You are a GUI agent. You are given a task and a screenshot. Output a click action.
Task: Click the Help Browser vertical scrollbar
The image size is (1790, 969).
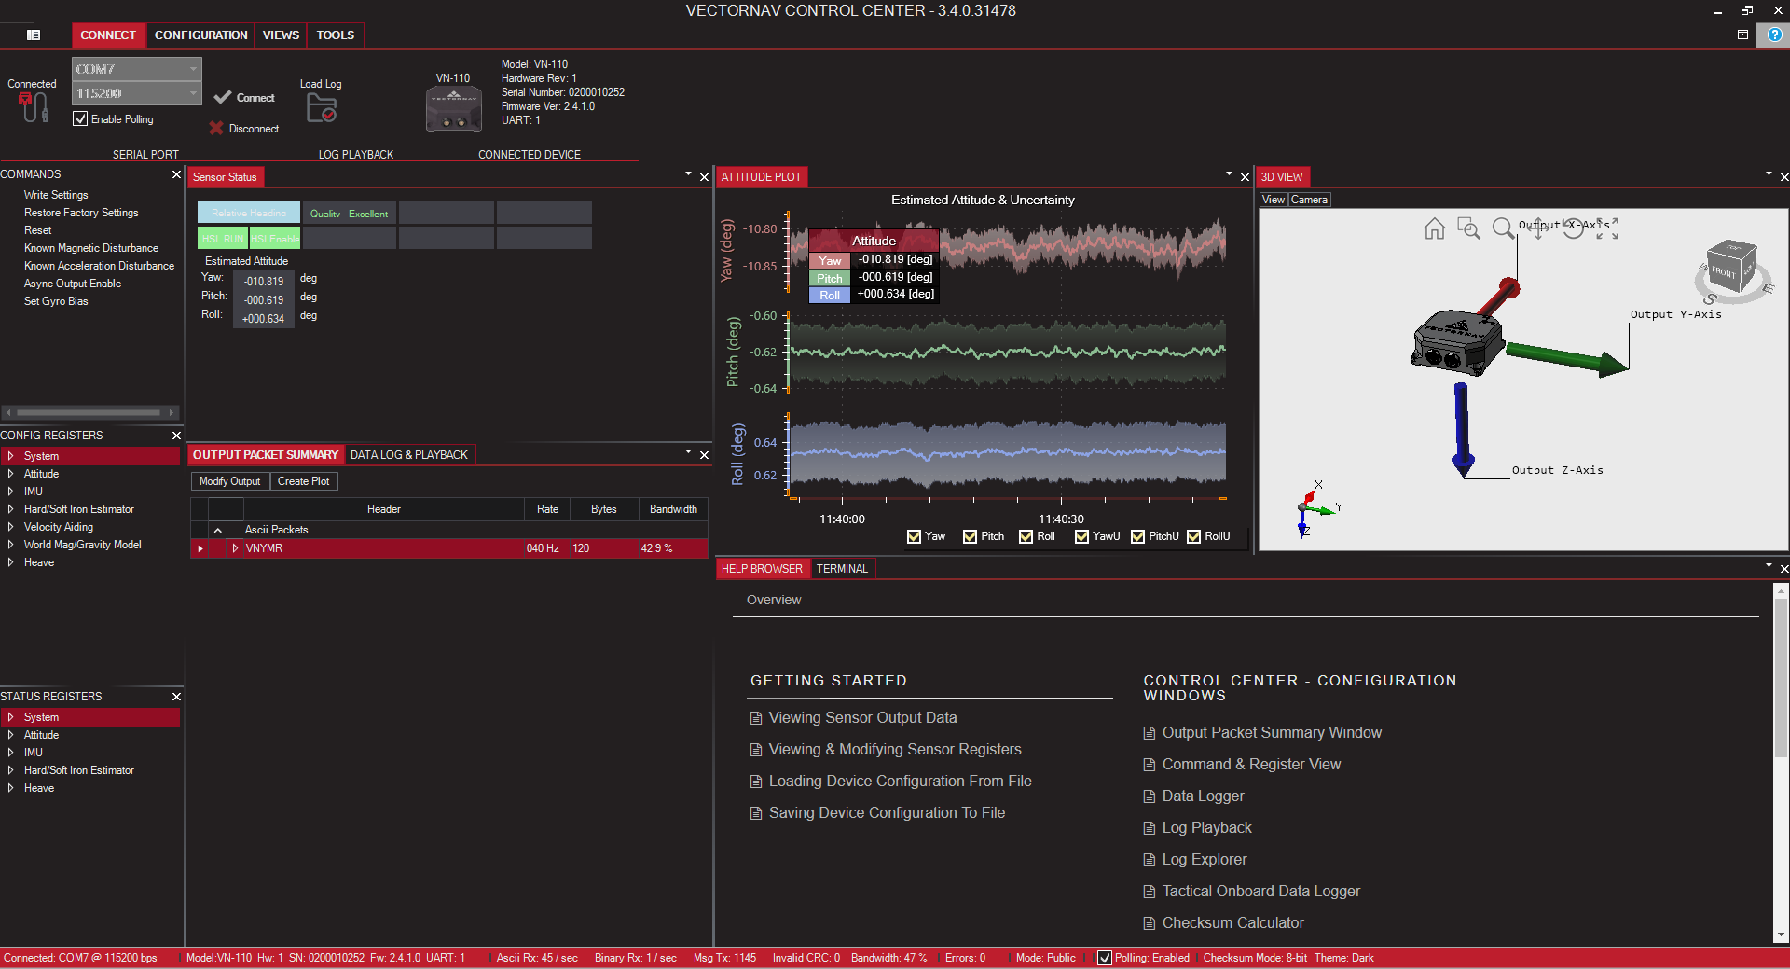click(1781, 763)
